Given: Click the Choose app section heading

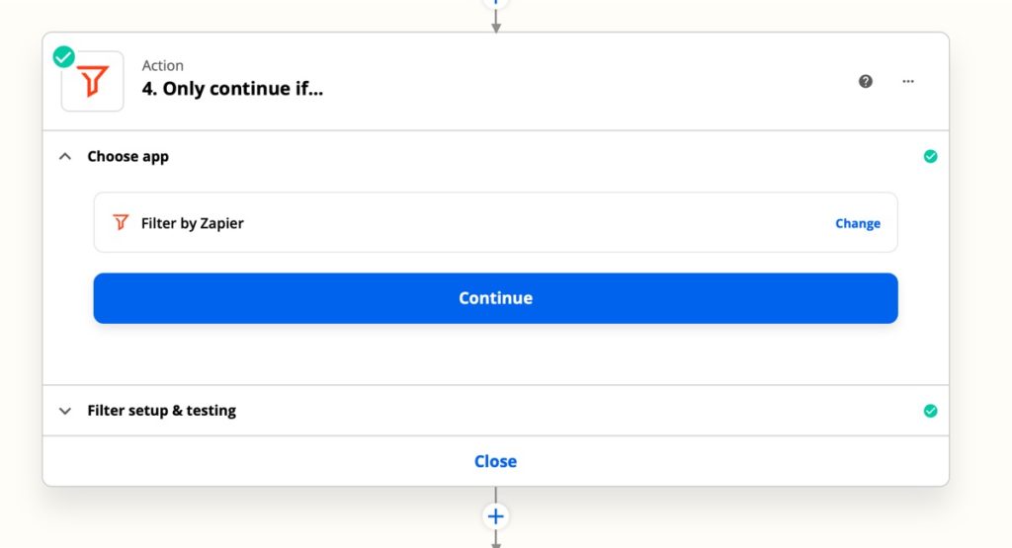Looking at the screenshot, I should 127,157.
